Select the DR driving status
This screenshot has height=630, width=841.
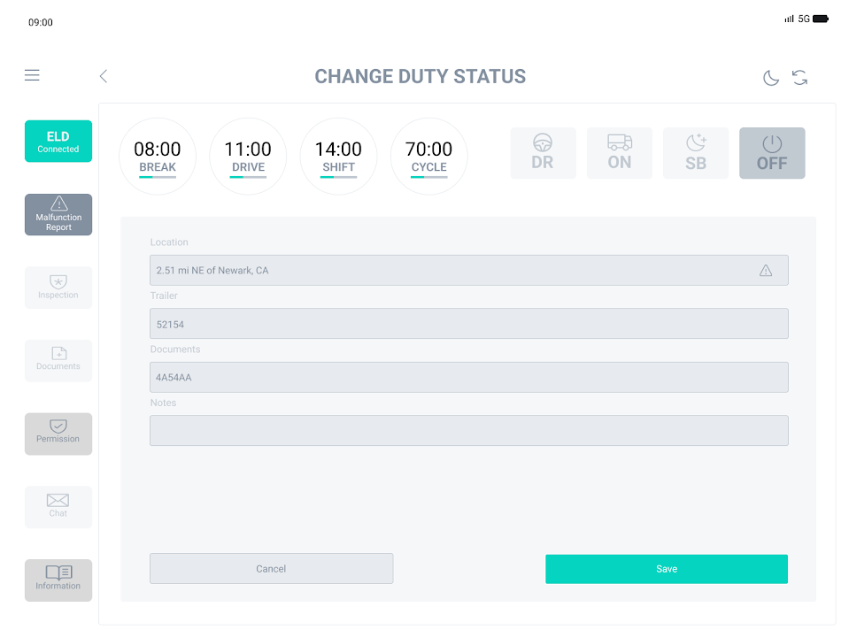tap(543, 153)
